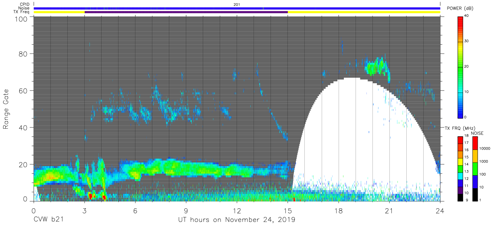This screenshot has height=228, width=495.
Task: Click the purple segment of the TX Freq bar
Action: pos(186,12)
